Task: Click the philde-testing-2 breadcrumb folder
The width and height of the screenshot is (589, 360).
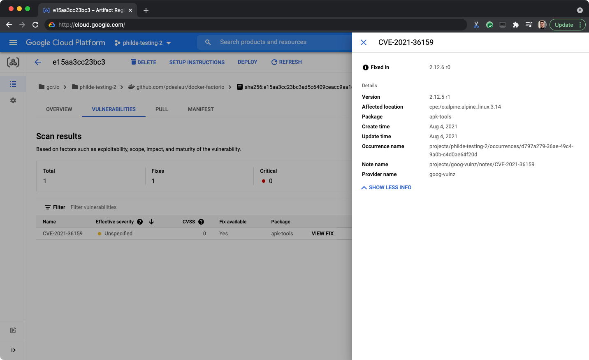Action: click(94, 87)
